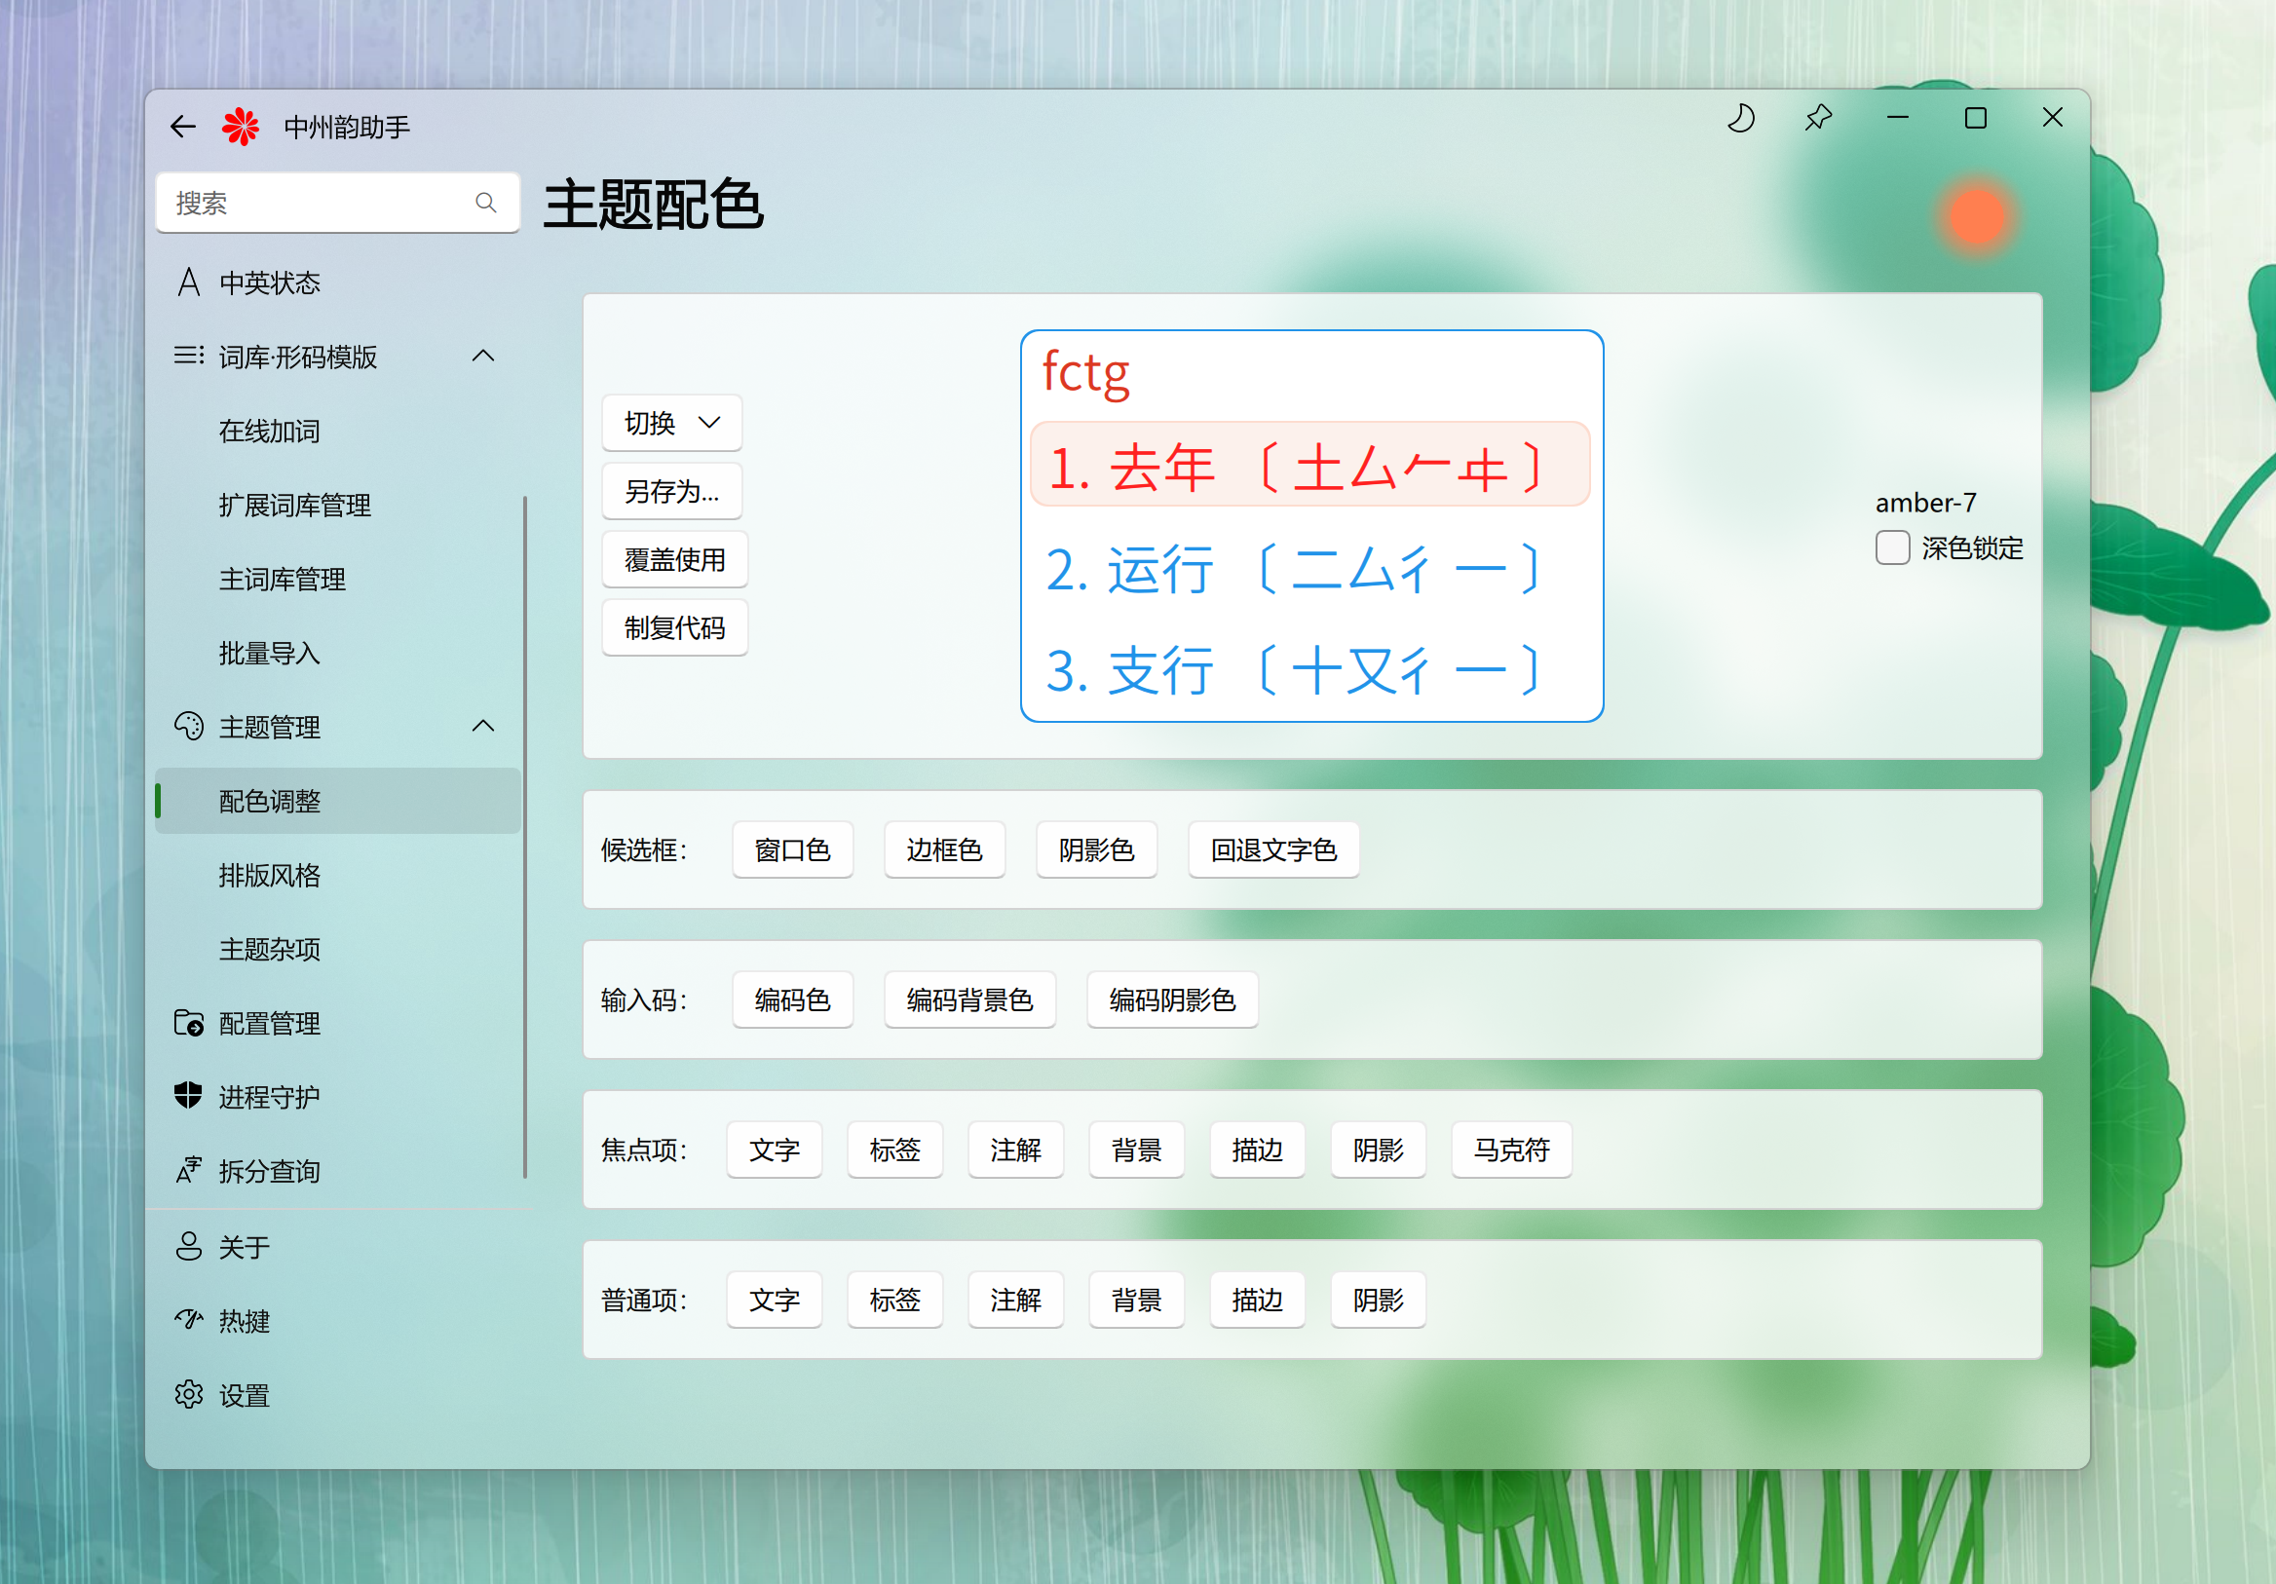Enable the 深色锁定 checkbox
2276x1584 pixels.
[x=1891, y=548]
